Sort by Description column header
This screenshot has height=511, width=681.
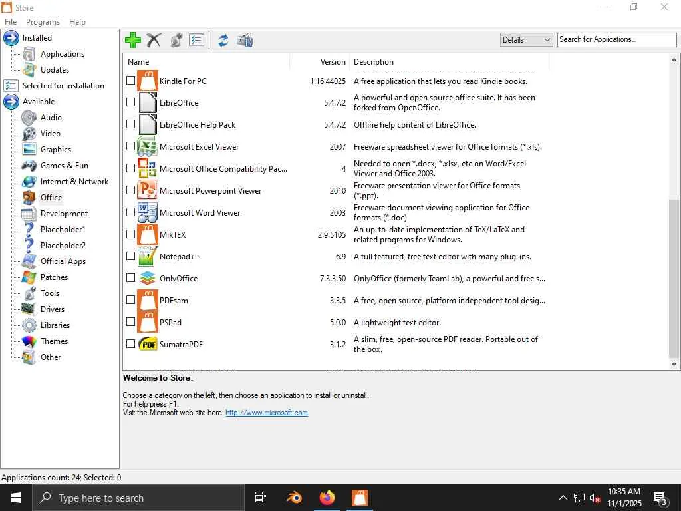(x=450, y=62)
